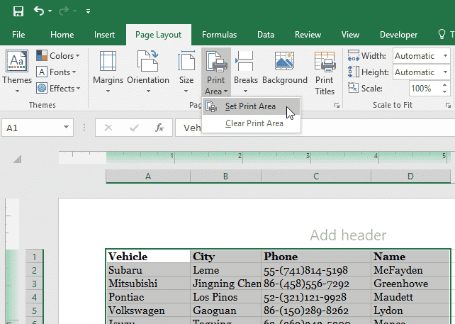The image size is (455, 324).
Task: Click the Insert Function fx icon
Action: click(159, 128)
